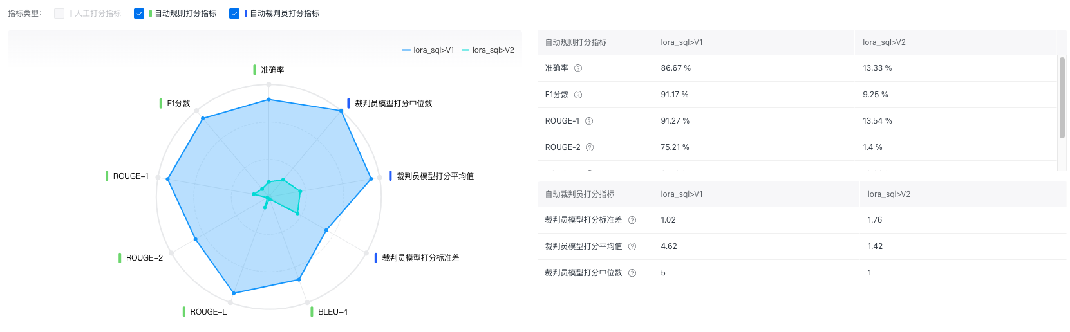
Task: Uncheck the 自动规则打分指标 checkbox
Action: click(x=139, y=14)
